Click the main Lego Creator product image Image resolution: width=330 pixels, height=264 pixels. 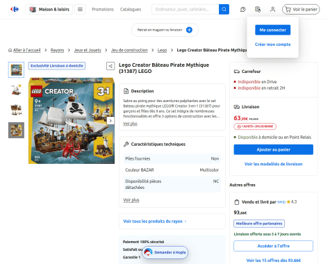point(72,121)
